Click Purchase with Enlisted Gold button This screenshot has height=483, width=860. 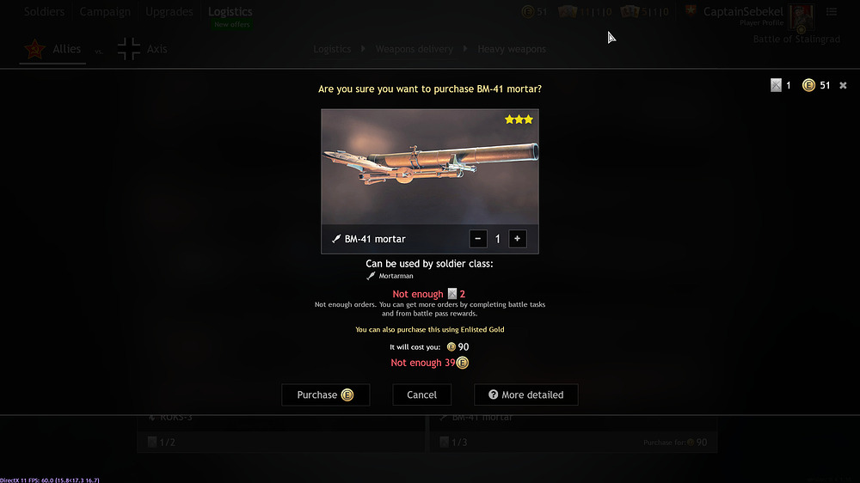coord(326,394)
